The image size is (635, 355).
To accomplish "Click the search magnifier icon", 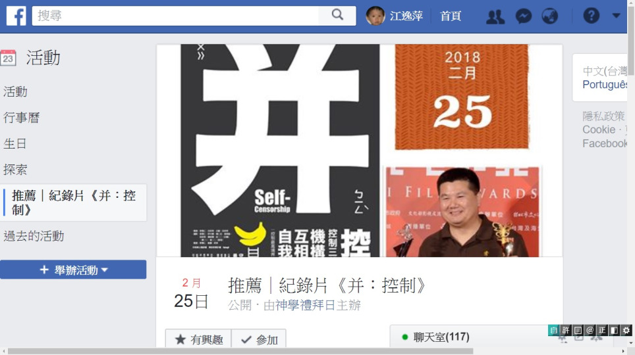I will point(337,15).
